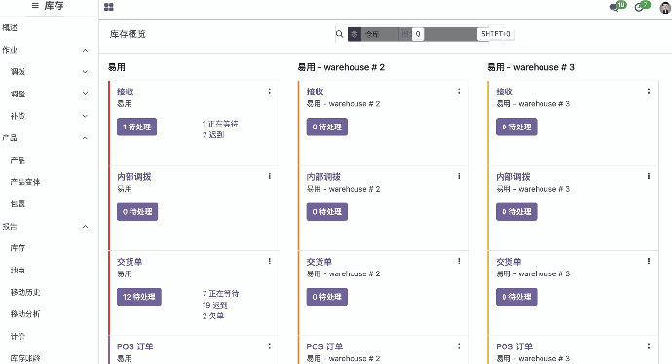The image size is (672, 364).
Task: Click the hamburger menu icon beside 库存
Action: (36, 6)
